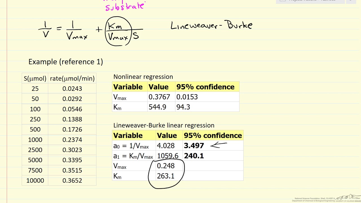Viewport: 361px width, 203px height.
Task: Click the a0 value 4.028
Action: coord(166,146)
